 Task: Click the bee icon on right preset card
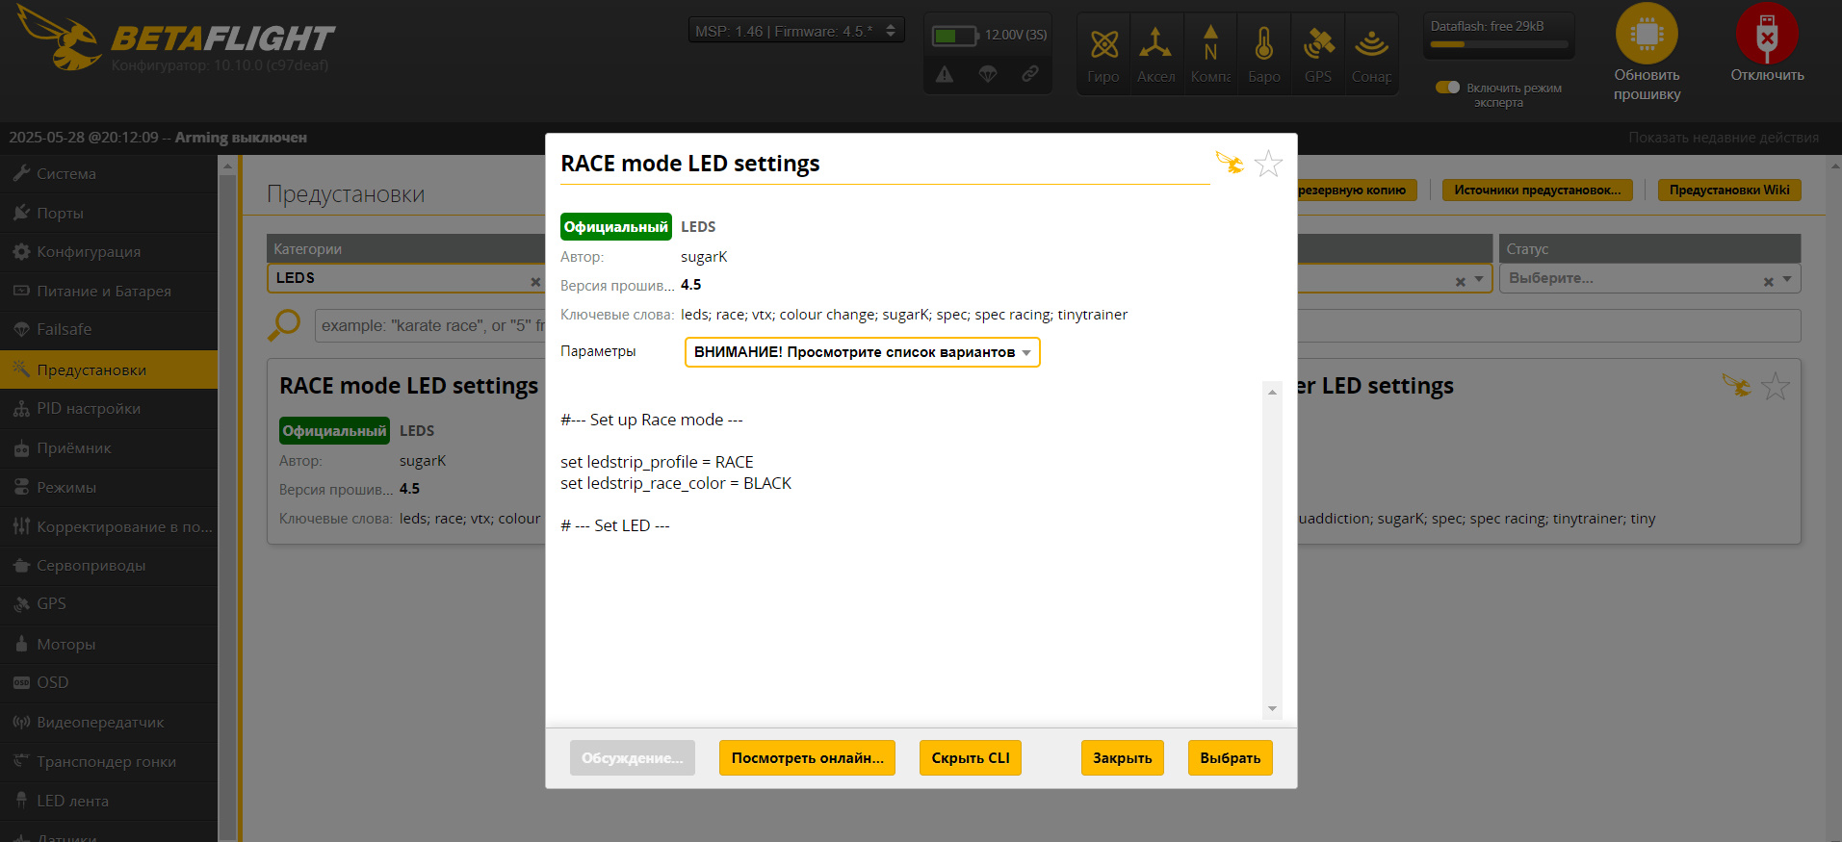1737,385
